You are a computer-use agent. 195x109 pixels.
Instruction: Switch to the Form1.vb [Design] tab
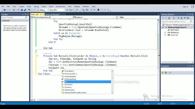52,14
